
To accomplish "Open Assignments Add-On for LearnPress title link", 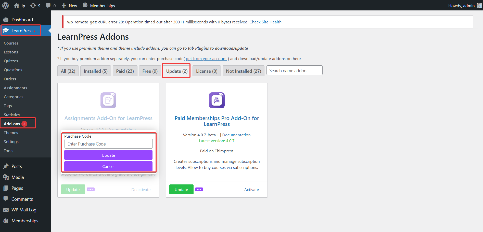I will tap(108, 118).
